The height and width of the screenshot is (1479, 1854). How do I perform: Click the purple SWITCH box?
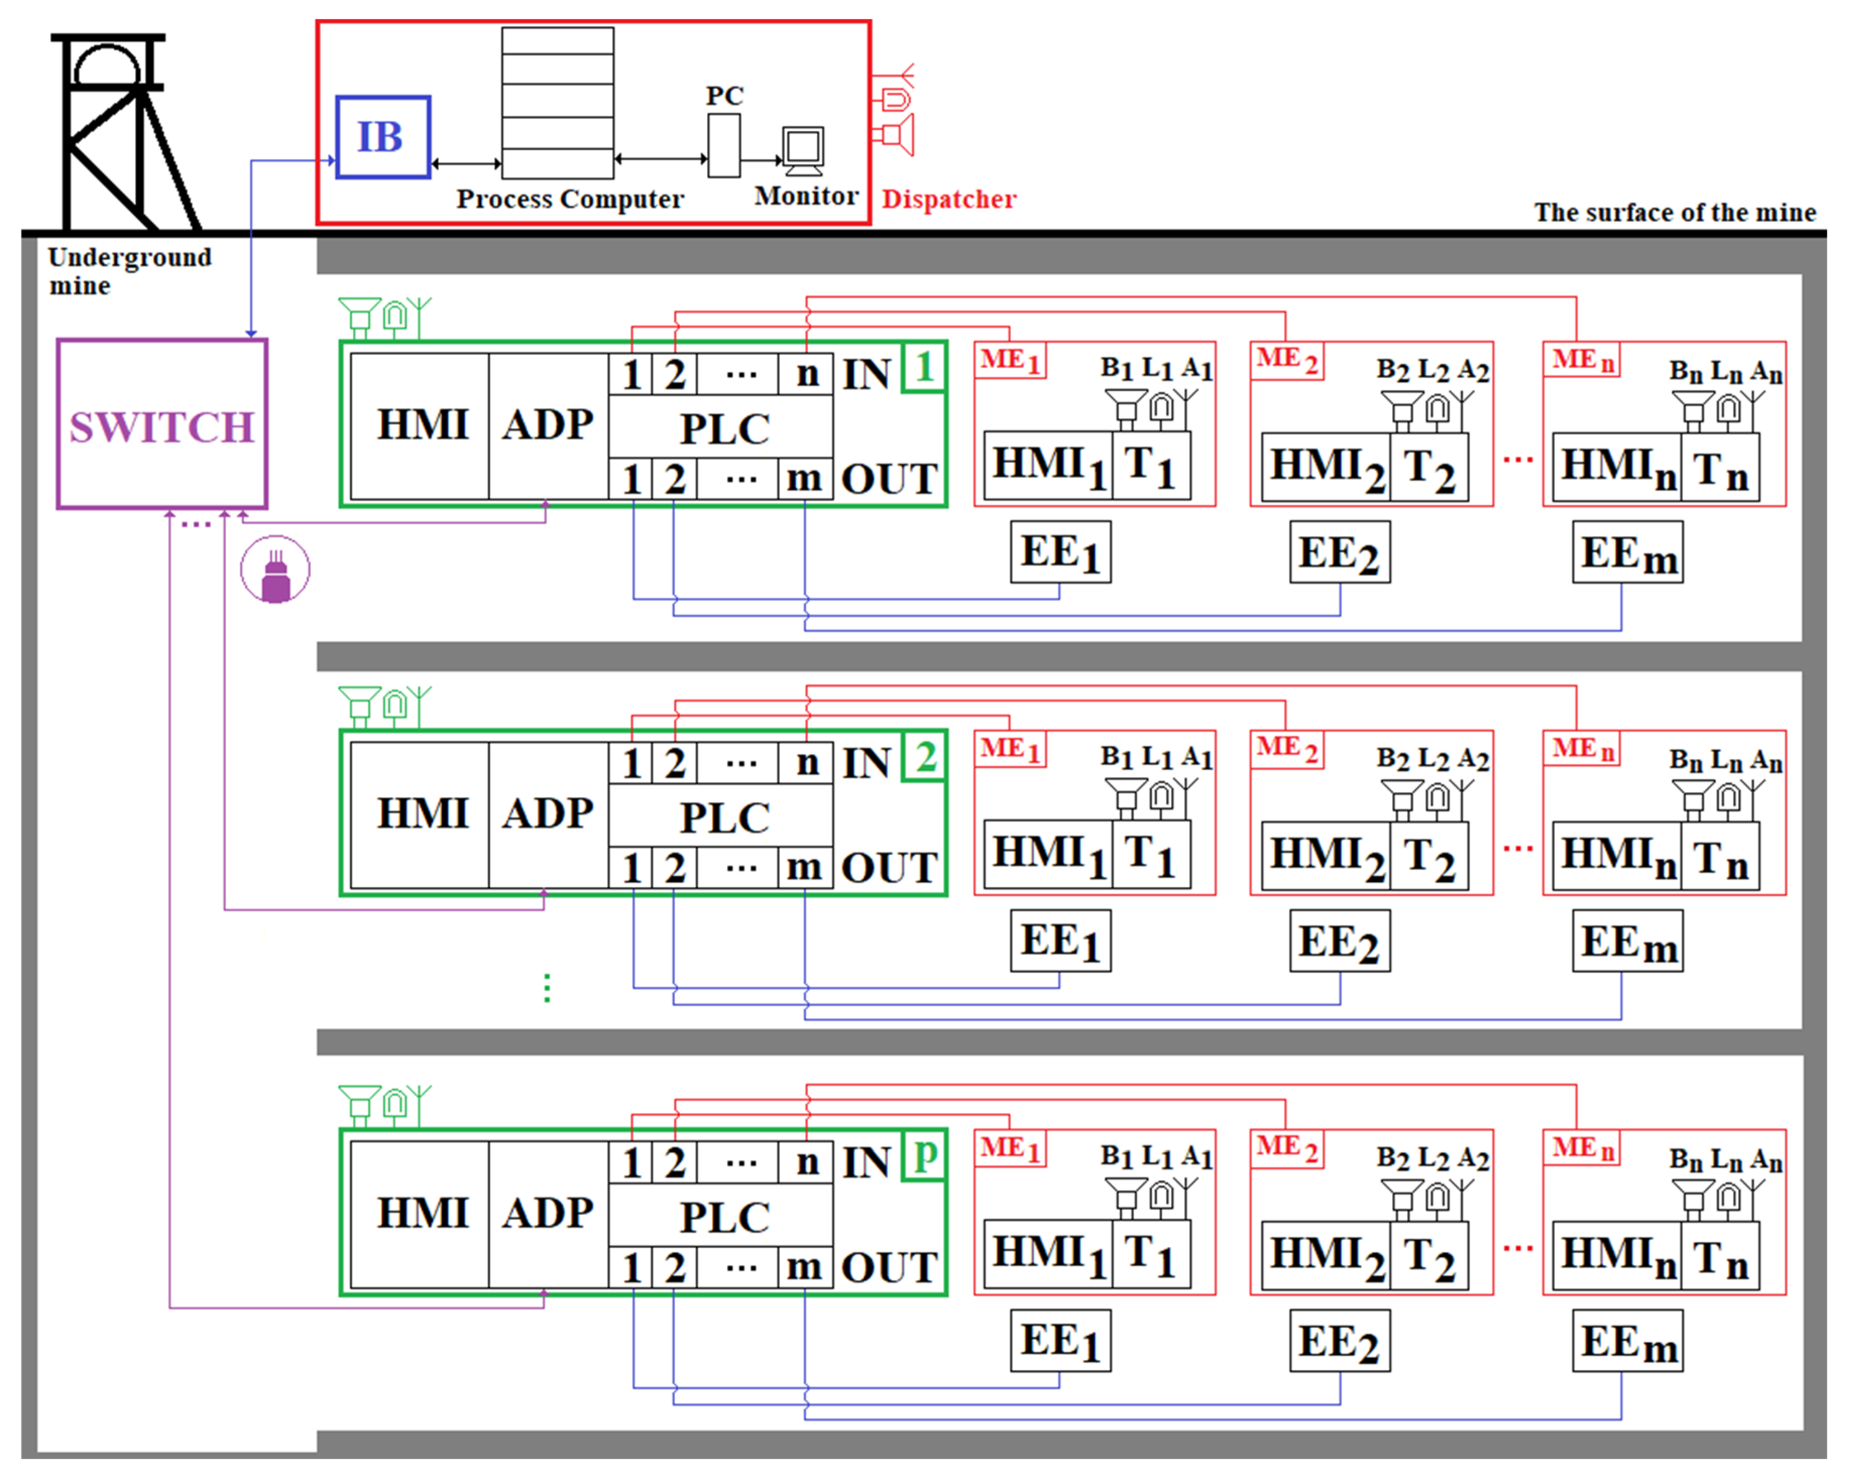162,424
